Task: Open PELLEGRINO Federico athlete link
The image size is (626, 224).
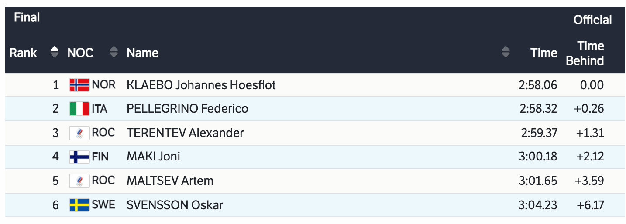Action: click(187, 109)
